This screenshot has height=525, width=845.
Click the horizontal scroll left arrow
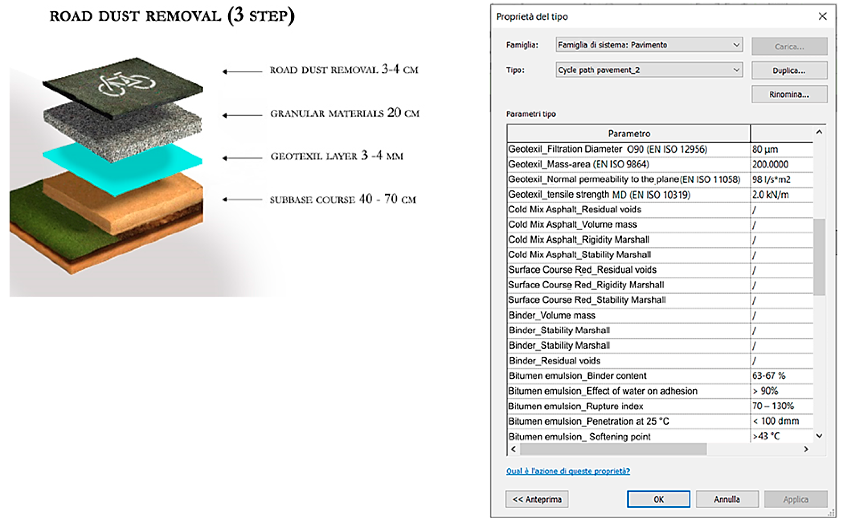(514, 449)
